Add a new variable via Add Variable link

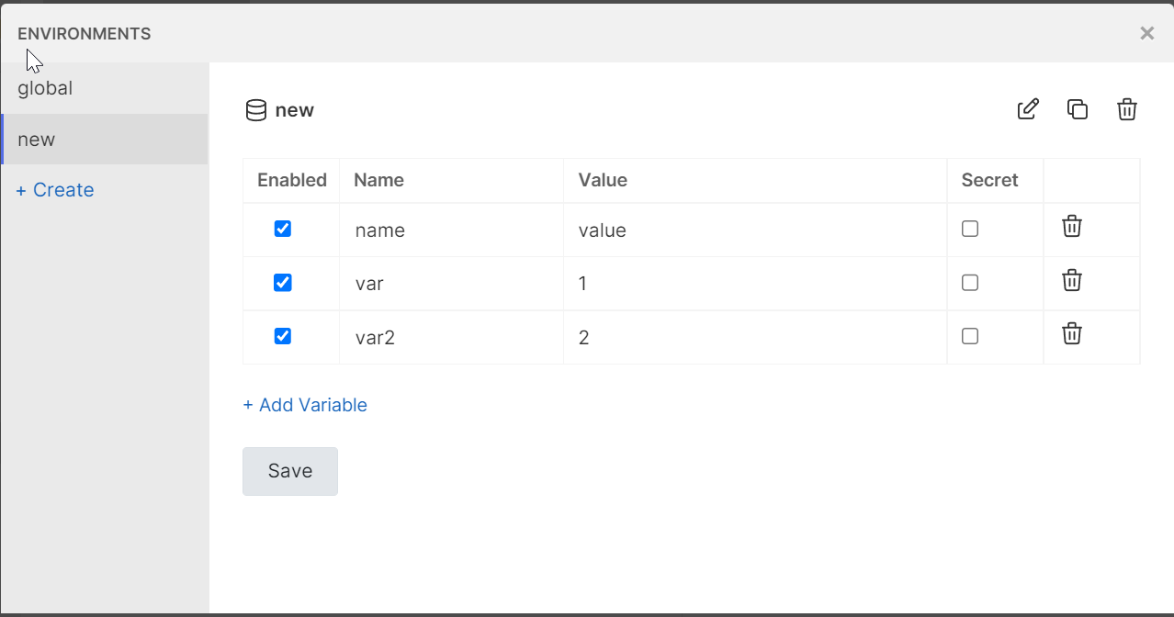click(x=305, y=404)
